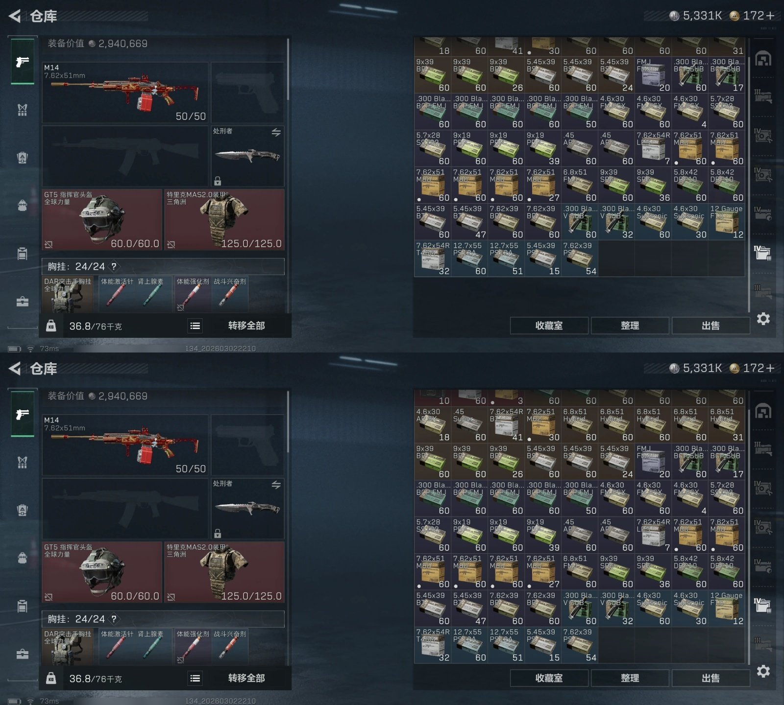Toggle the crossed-box icon on upper GT5 指挥官头盔
The width and height of the screenshot is (784, 705).
[x=49, y=244]
